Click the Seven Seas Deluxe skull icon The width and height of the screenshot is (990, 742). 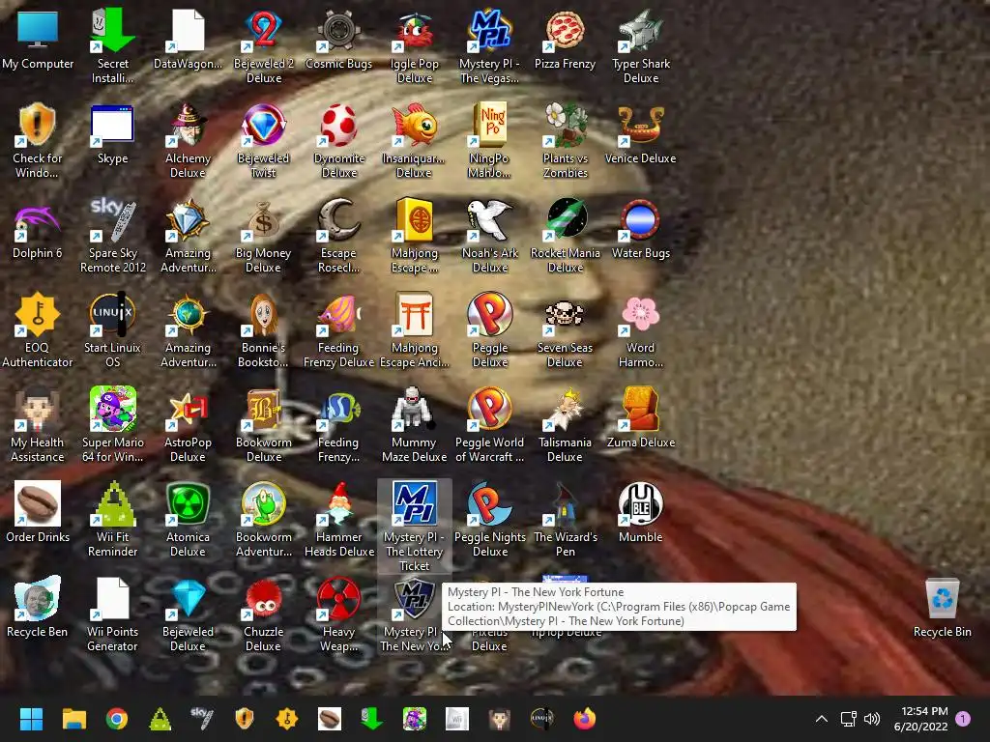(x=565, y=329)
